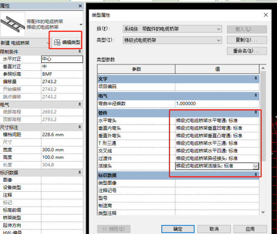Screen dimensions: 277x234
Task: Click the 桥架类型 value cell
Action: point(62,218)
